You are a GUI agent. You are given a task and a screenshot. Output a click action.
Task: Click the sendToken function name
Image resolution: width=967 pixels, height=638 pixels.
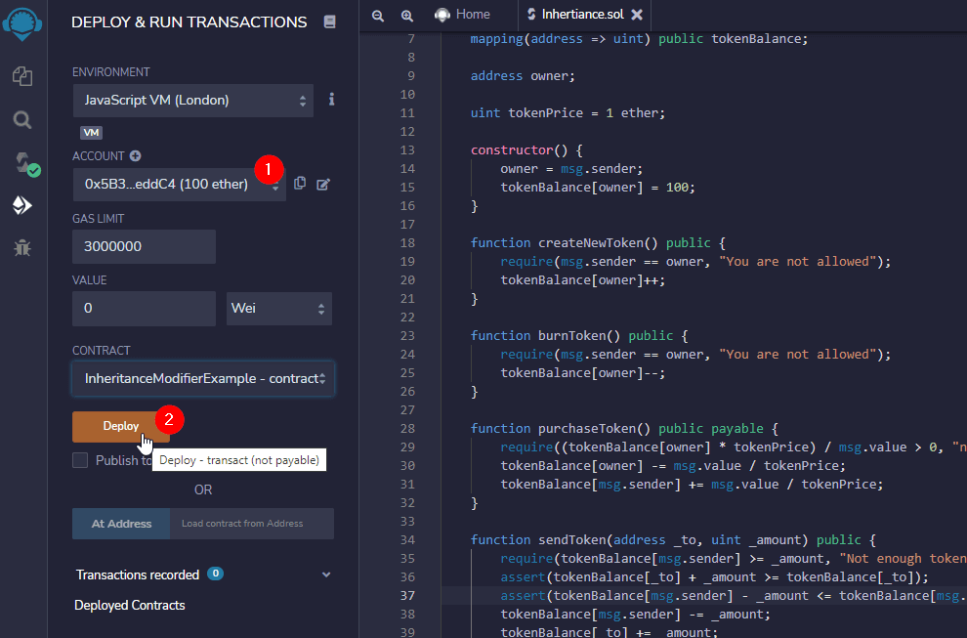point(571,540)
